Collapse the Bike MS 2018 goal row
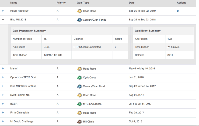 click(3, 20)
